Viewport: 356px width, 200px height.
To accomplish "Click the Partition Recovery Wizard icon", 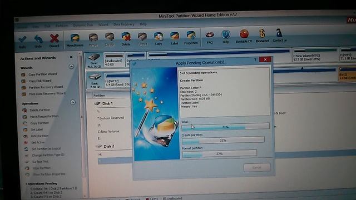I will coord(23,88).
